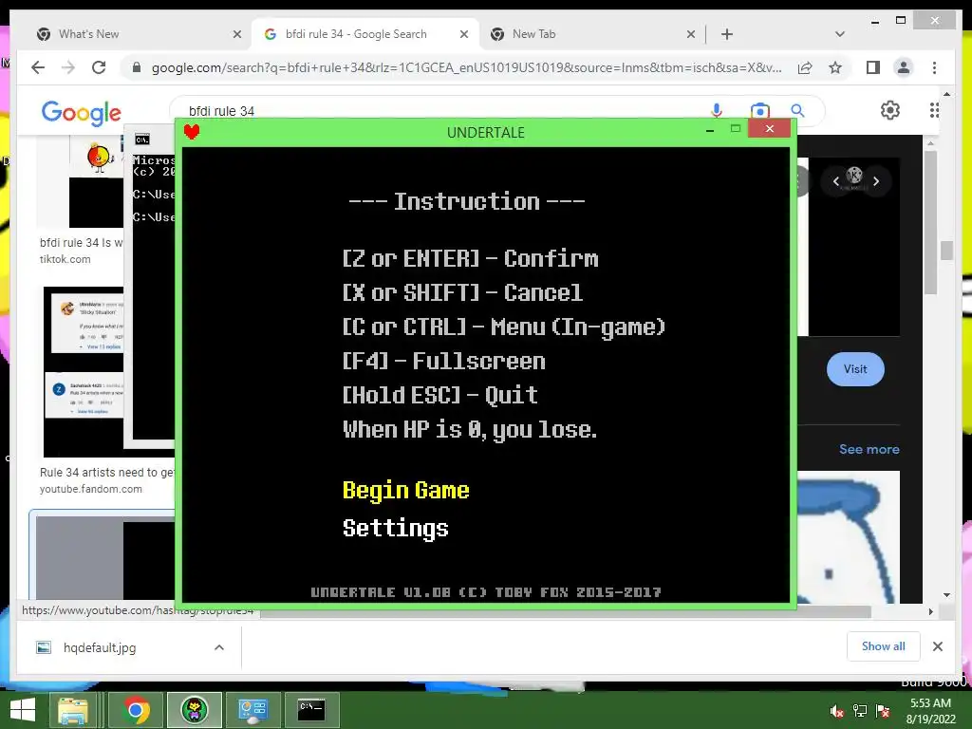972x729 pixels.
Task: Open File Explorer from the taskbar
Action: click(x=73, y=710)
